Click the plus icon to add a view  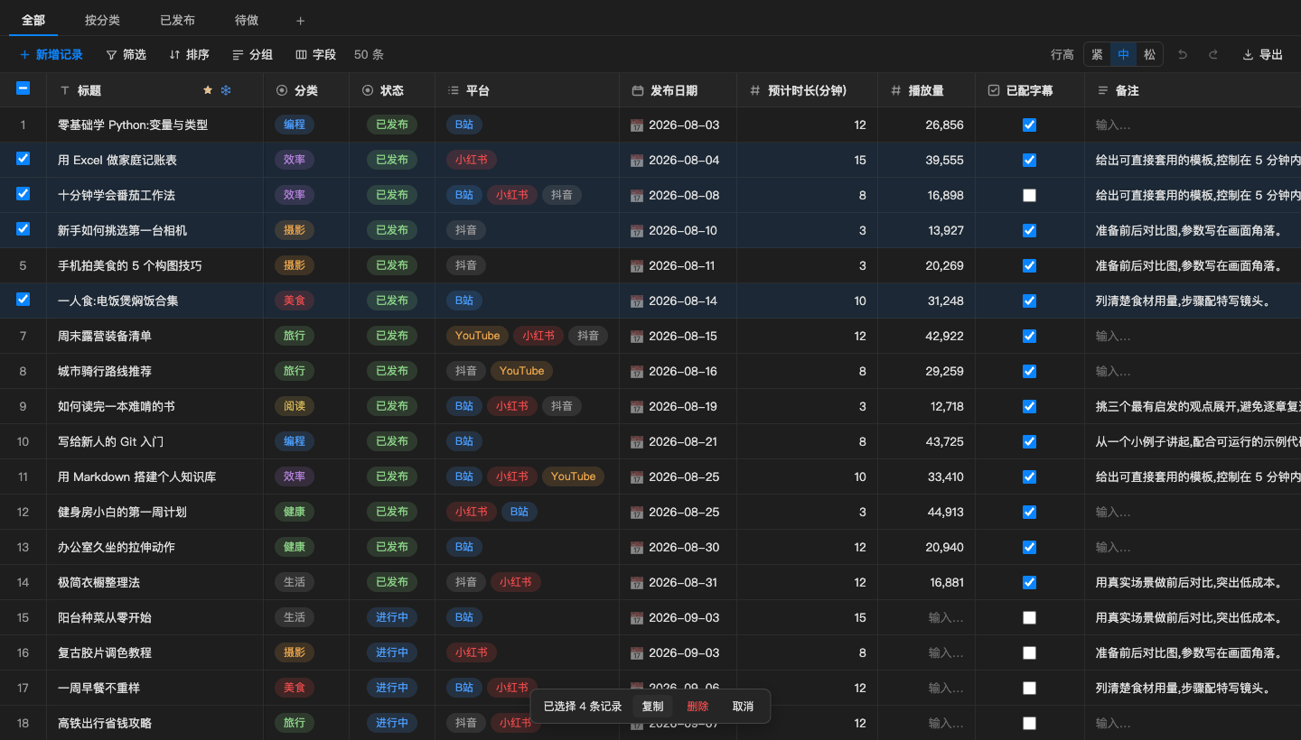pyautogui.click(x=301, y=20)
